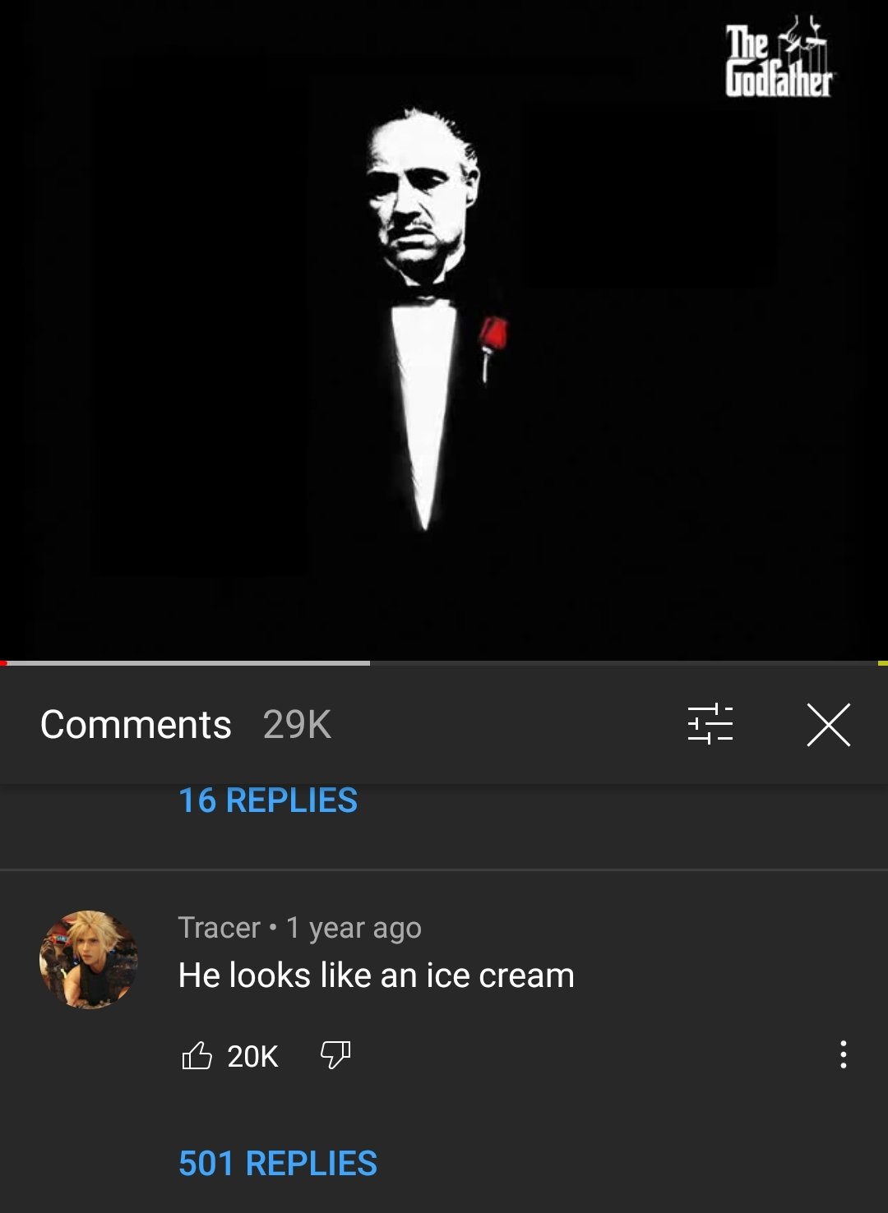
Task: Expand the 501 REPLIES thread
Action: click(278, 1164)
